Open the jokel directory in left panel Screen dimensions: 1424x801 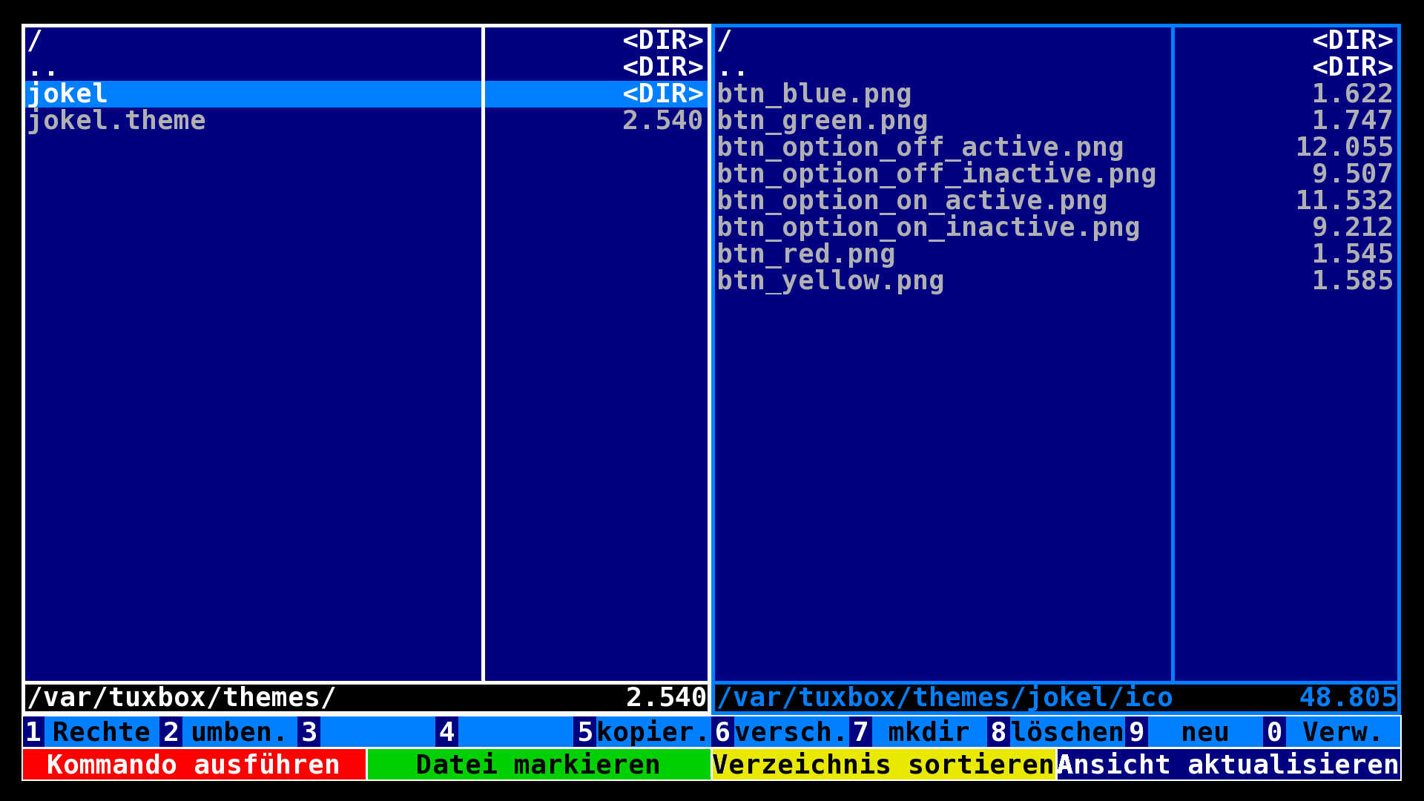click(x=68, y=94)
